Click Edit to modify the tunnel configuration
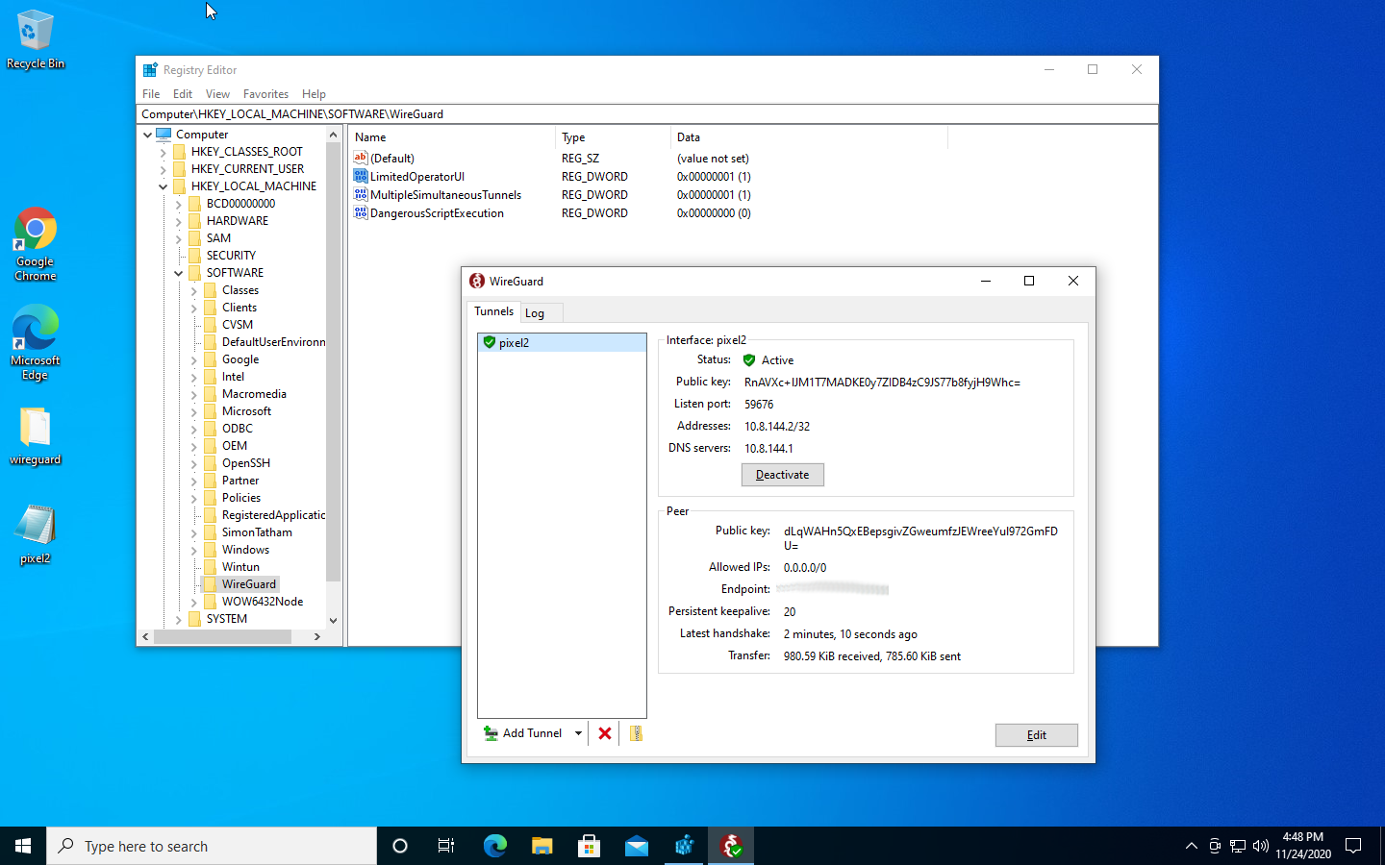This screenshot has width=1385, height=865. tap(1036, 734)
